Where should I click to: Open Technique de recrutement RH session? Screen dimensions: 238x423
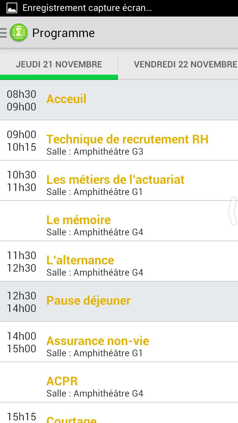click(127, 140)
